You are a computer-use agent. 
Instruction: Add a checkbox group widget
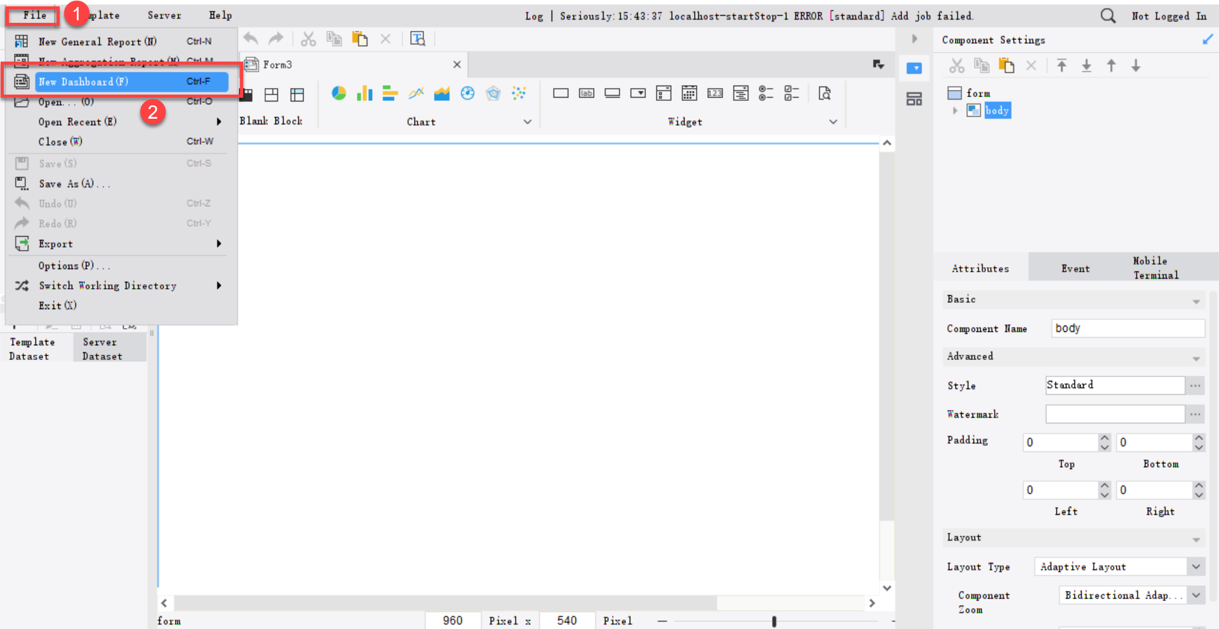(792, 93)
